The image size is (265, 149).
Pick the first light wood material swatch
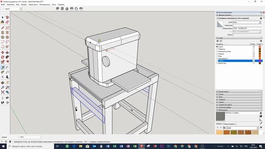pyautogui.click(x=219, y=132)
